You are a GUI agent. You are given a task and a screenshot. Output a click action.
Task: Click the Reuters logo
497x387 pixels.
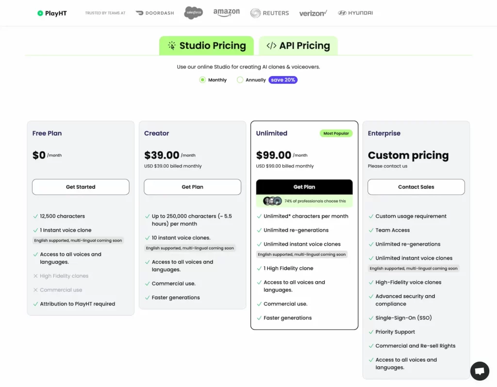(x=269, y=13)
